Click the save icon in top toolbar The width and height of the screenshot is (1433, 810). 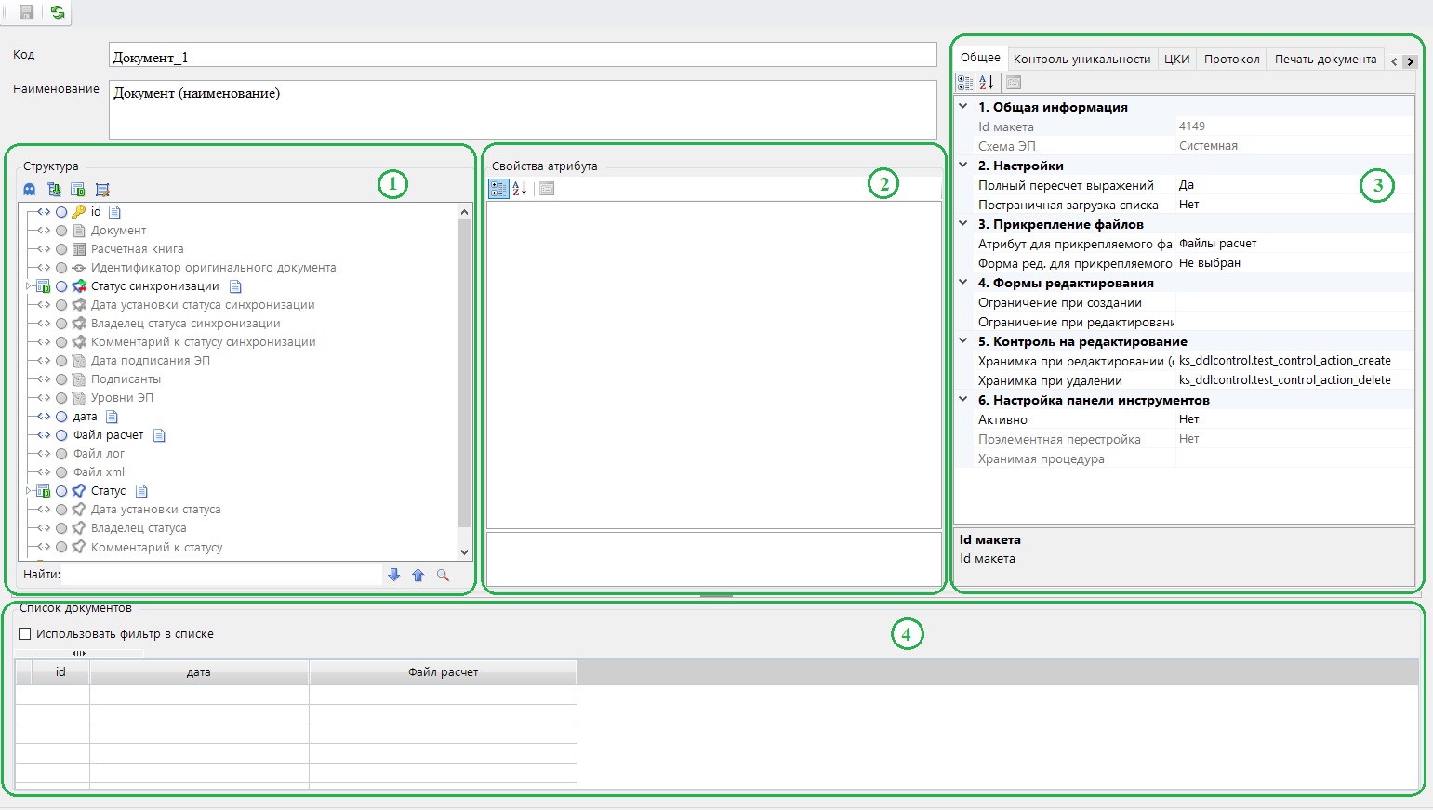click(x=26, y=12)
